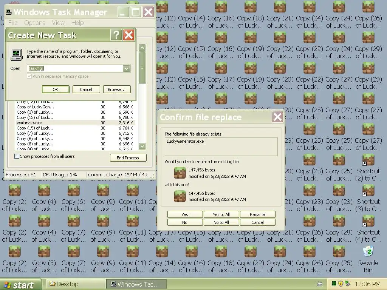Select the Copy (6) of Lucky... process row
Image resolution: width=387 pixels, height=290 pixels.
tap(75, 139)
